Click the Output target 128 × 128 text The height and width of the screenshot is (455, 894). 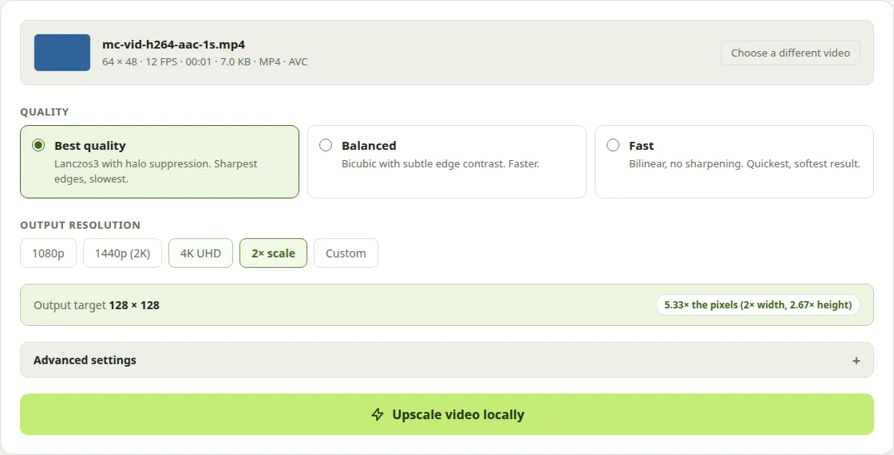[97, 305]
